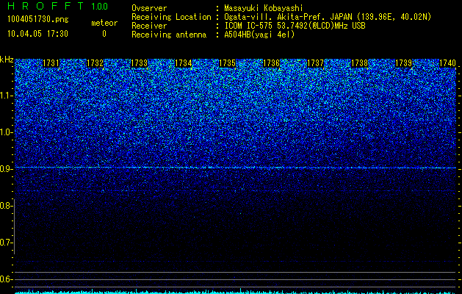The height and width of the screenshot is (294, 462).
Task: Click the HROFFT 1.0.0 title text
Action: tap(57, 6)
